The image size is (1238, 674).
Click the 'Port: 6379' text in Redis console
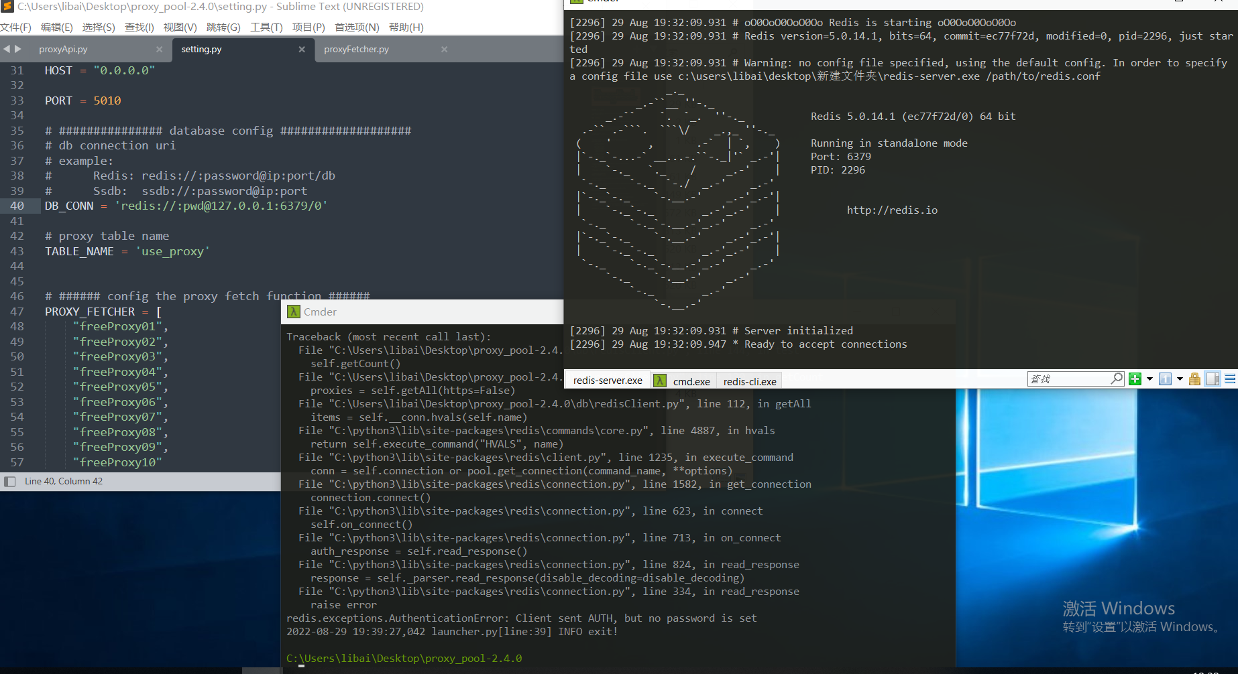pos(841,157)
